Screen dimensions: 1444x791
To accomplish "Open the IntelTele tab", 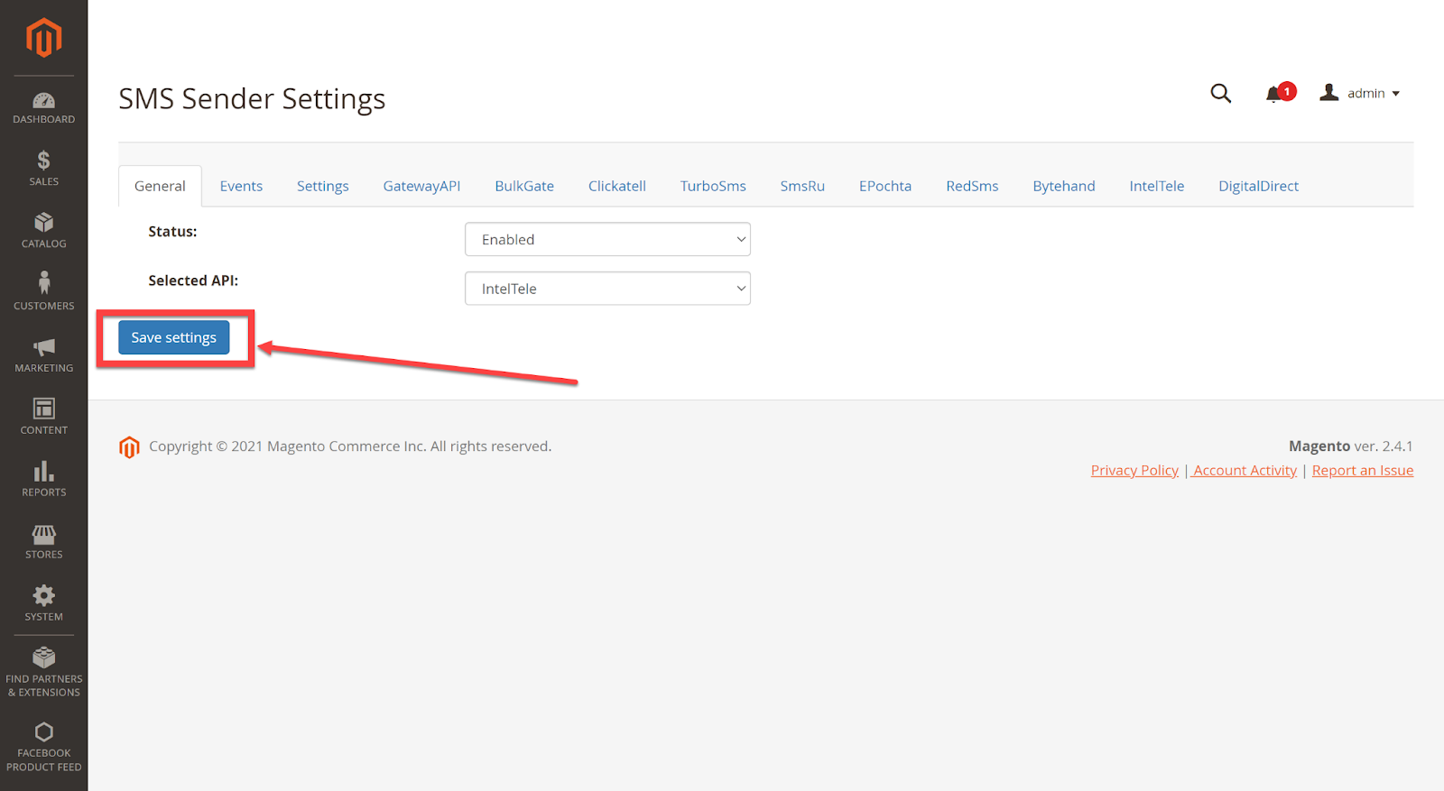I will [1157, 186].
